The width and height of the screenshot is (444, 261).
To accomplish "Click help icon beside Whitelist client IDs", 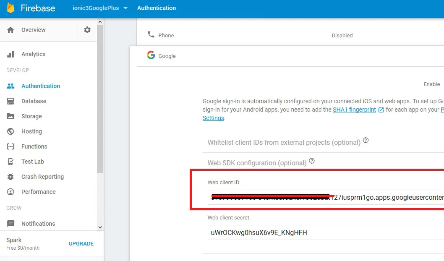I will pos(366,140).
